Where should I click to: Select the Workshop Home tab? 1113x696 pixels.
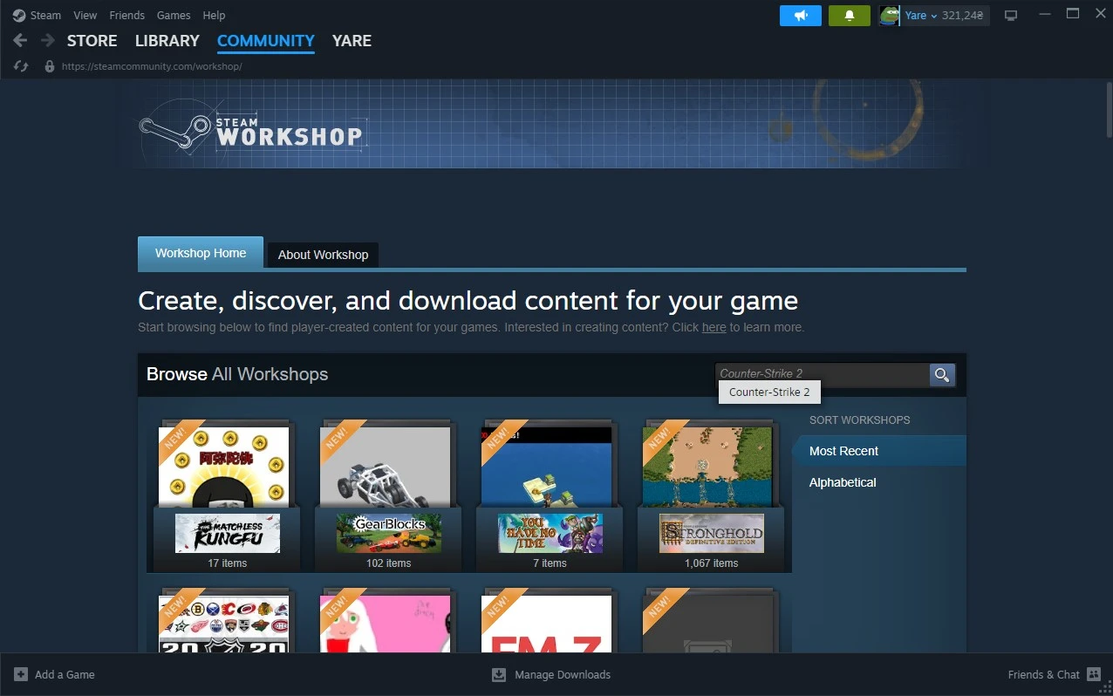[201, 253]
